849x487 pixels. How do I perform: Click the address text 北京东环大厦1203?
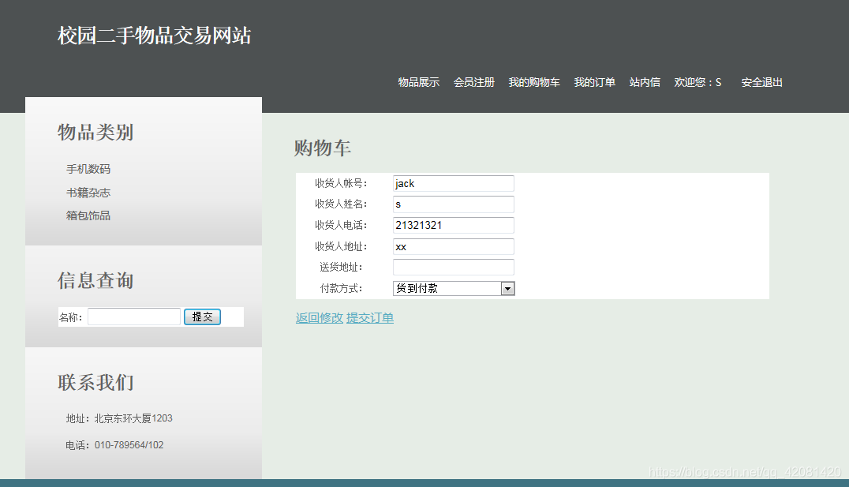(133, 419)
